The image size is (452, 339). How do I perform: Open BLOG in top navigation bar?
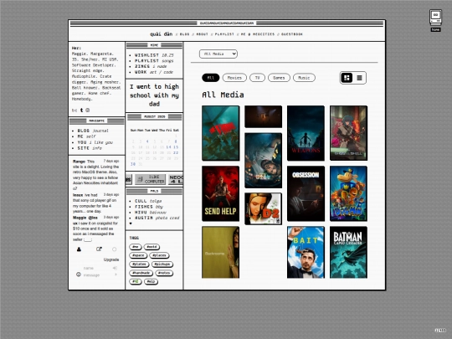click(x=184, y=34)
